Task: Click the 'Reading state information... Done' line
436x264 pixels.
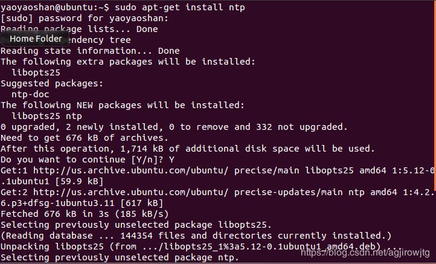Action: tap(90, 51)
